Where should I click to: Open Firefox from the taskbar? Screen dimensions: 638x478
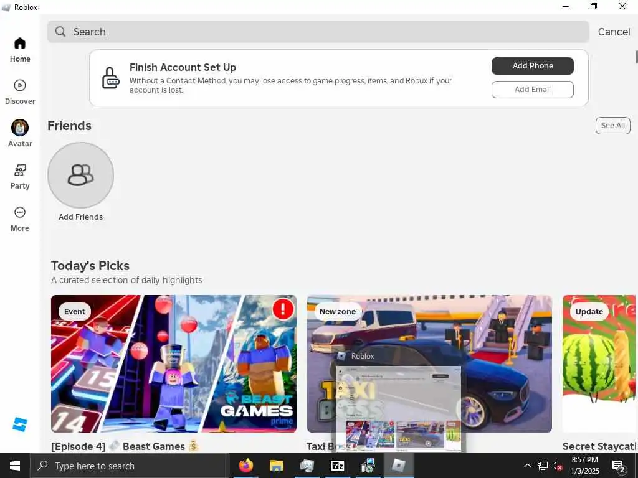click(245, 466)
